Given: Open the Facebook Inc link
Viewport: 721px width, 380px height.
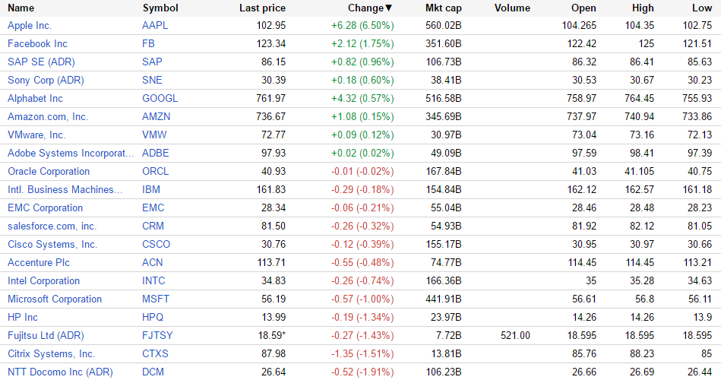Looking at the screenshot, I should coord(37,43).
